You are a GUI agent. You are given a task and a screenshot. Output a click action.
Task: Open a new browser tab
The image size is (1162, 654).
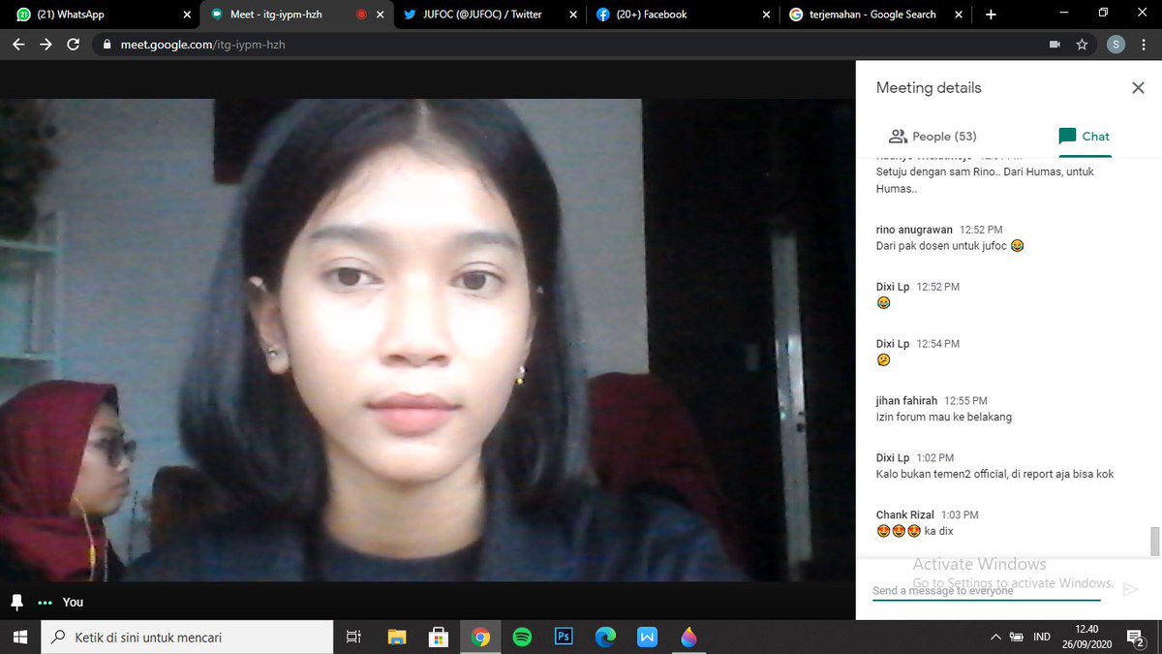pos(991,15)
